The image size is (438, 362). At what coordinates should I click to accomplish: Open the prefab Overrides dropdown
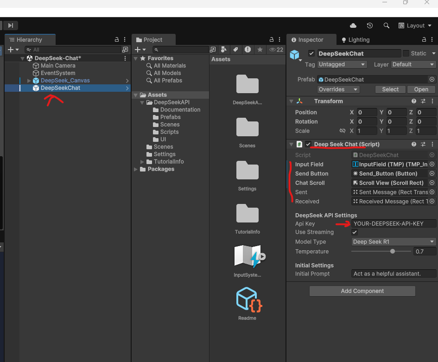pos(338,89)
